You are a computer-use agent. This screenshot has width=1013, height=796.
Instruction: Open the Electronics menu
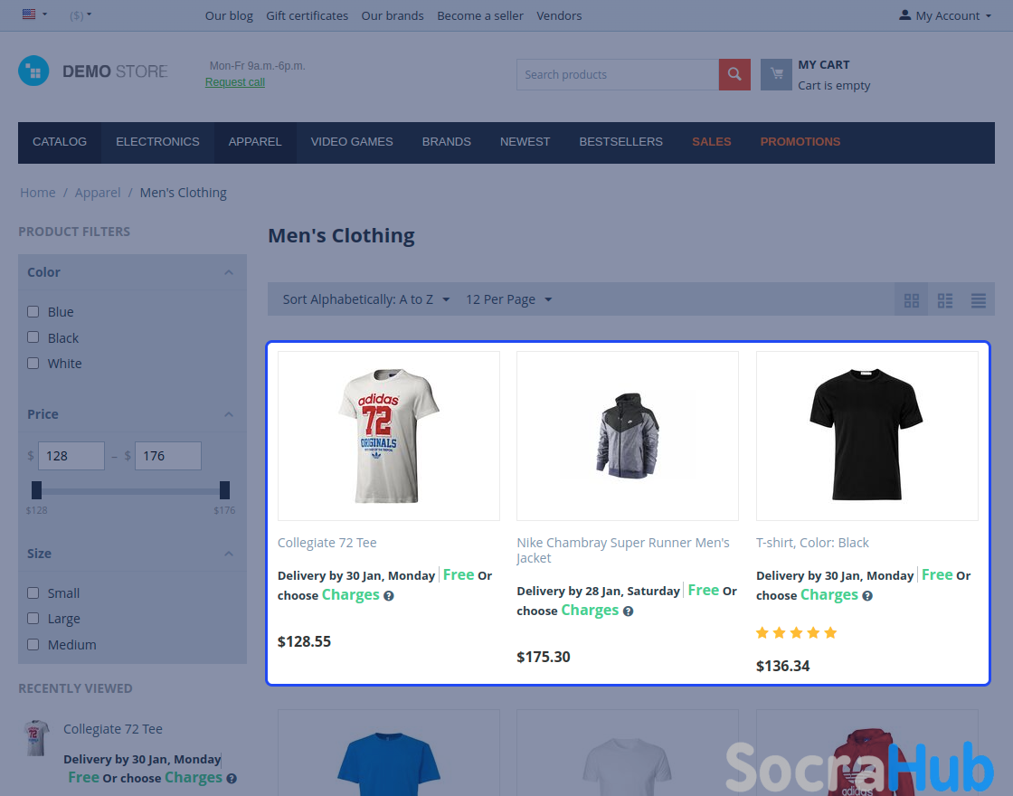(157, 142)
